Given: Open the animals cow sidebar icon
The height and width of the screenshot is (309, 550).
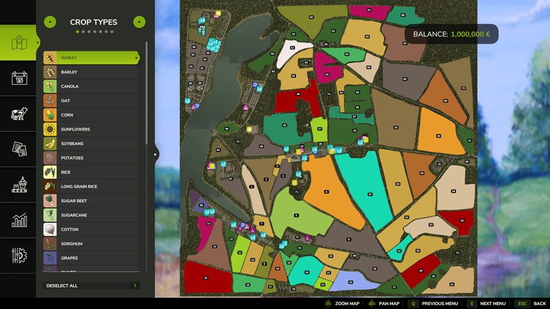Looking at the screenshot, I should tap(19, 114).
